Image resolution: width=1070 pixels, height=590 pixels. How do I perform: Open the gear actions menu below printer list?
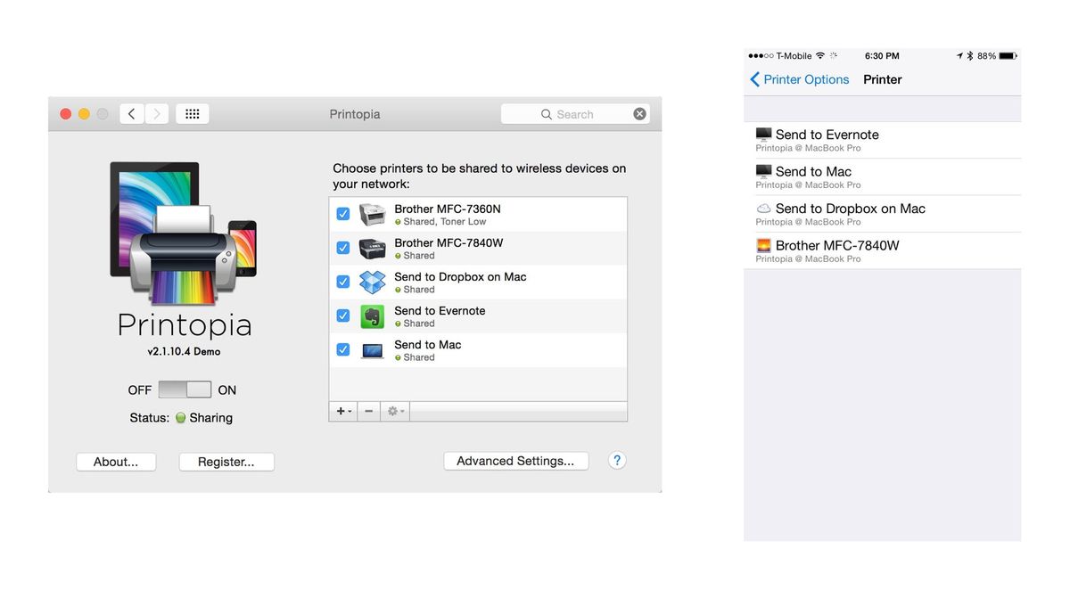click(x=392, y=411)
